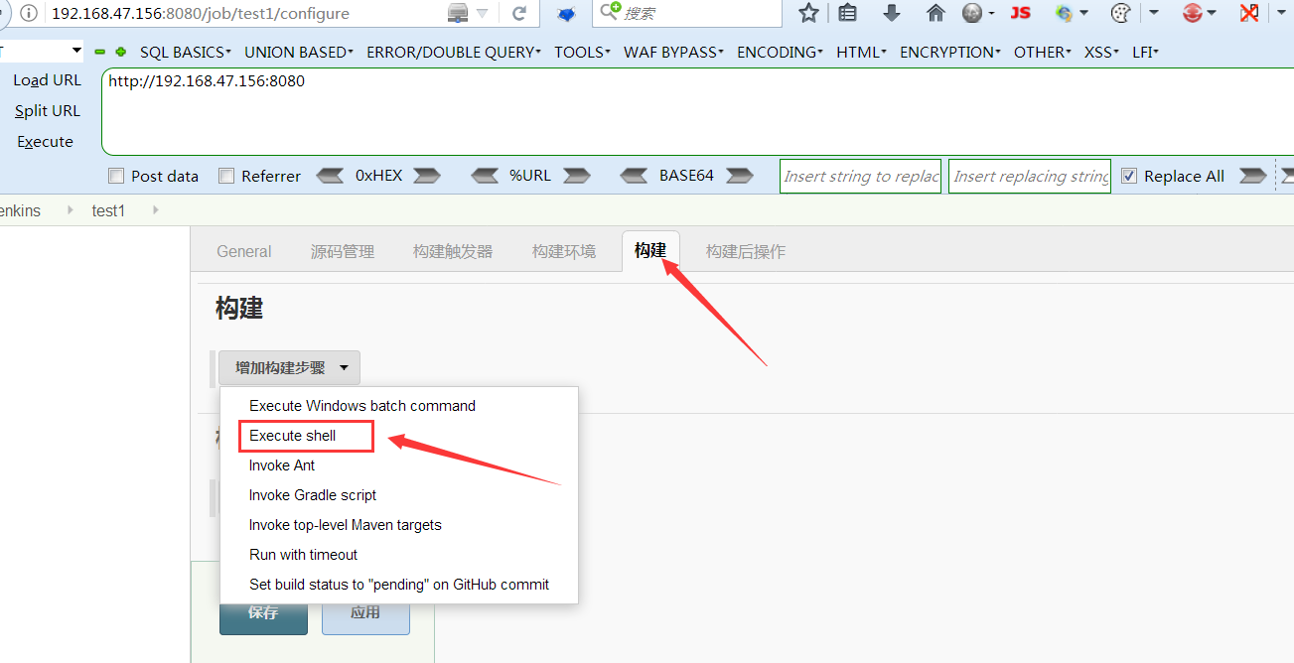Click the bookmark star icon
Image resolution: width=1294 pixels, height=663 pixels.
pos(808,13)
